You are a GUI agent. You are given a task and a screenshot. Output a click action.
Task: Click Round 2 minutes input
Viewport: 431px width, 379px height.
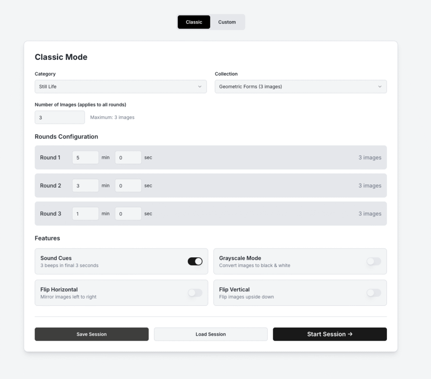click(85, 186)
